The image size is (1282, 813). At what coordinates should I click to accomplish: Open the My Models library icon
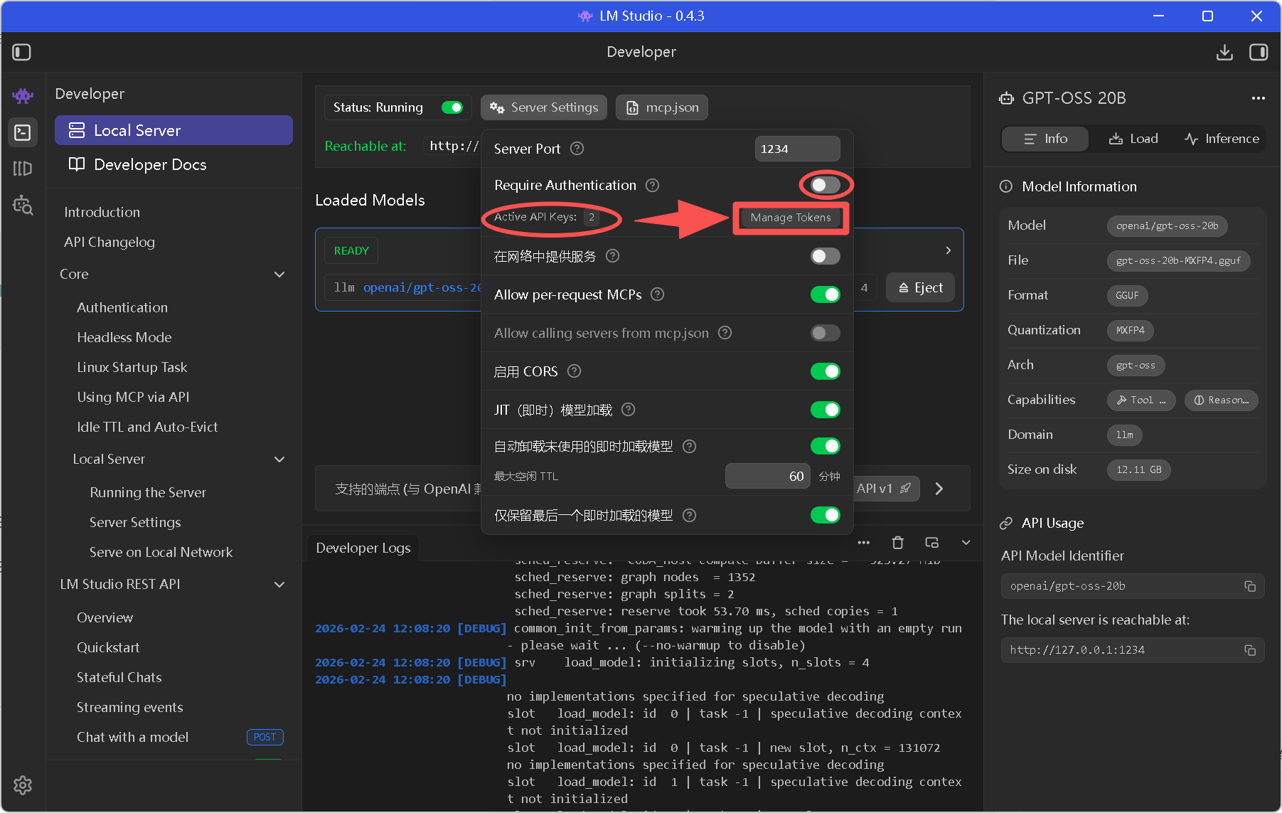(x=23, y=169)
